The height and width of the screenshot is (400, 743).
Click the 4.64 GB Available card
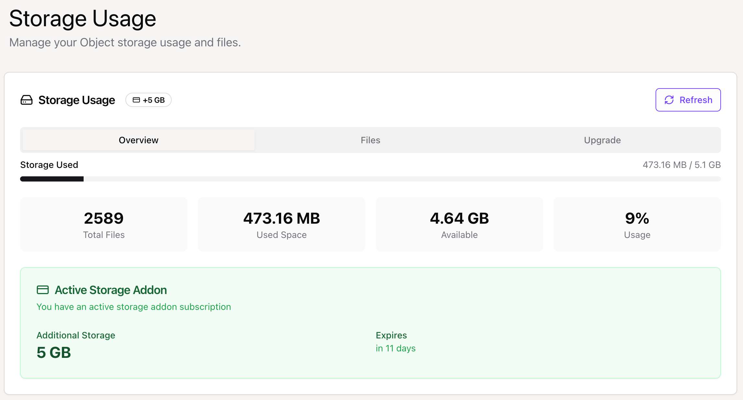coord(459,224)
